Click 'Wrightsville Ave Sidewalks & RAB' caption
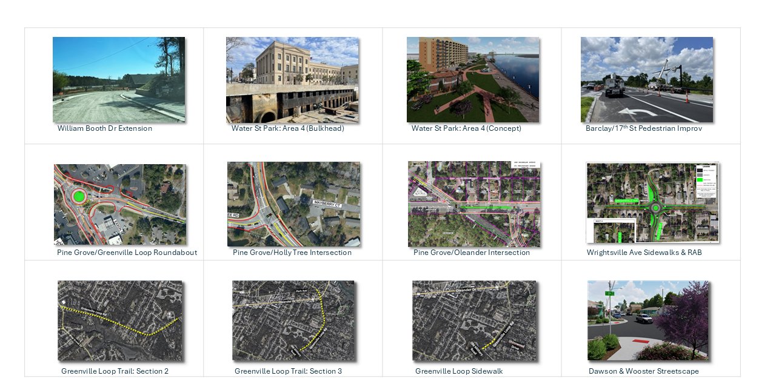This screenshot has height=387, width=776. tap(644, 253)
